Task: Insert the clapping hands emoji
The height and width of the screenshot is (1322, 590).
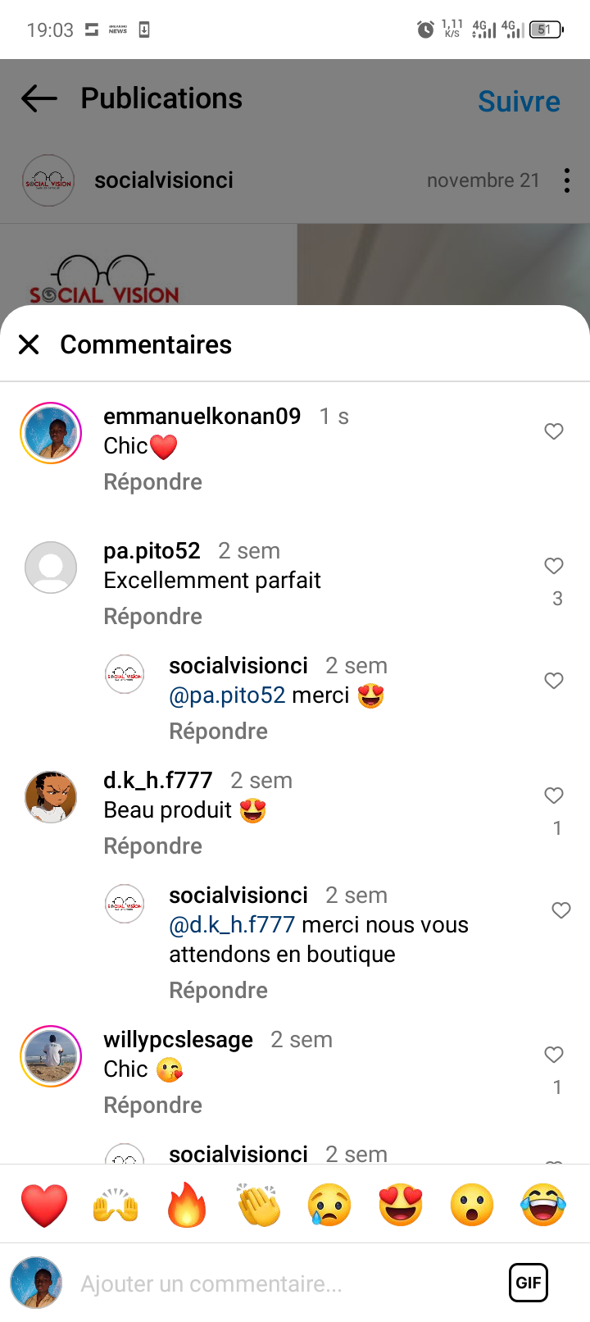Action: [x=258, y=1205]
